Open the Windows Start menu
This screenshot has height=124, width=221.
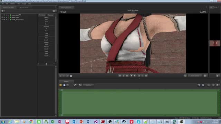[x=3, y=122]
